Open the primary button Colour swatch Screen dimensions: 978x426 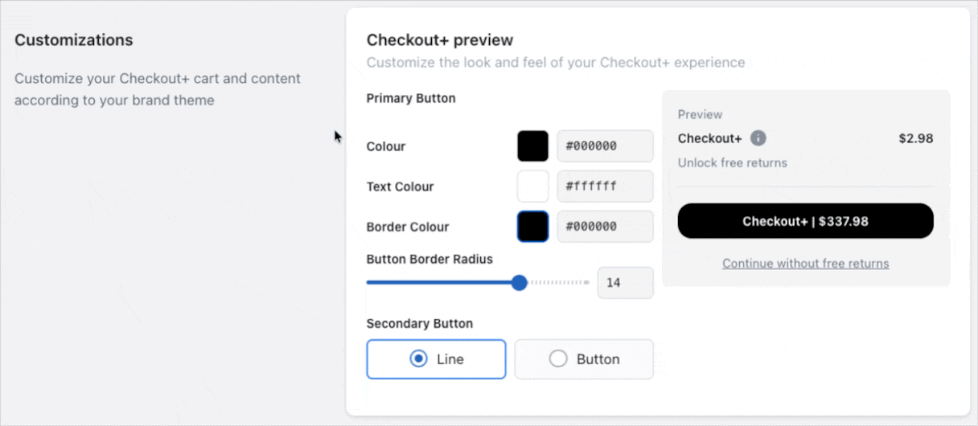pyautogui.click(x=532, y=146)
